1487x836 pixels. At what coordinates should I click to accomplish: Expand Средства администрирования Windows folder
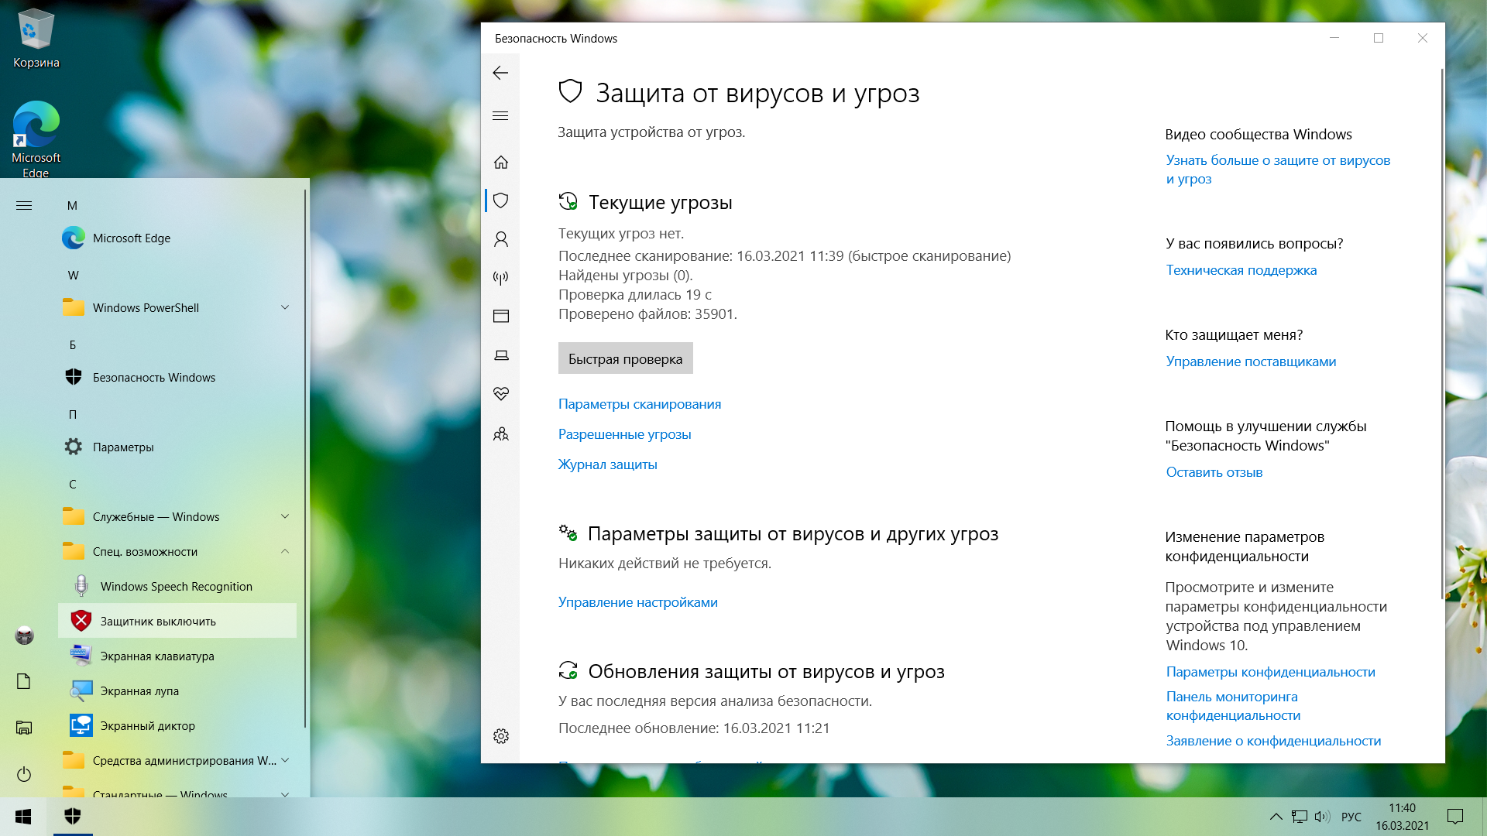tap(177, 761)
